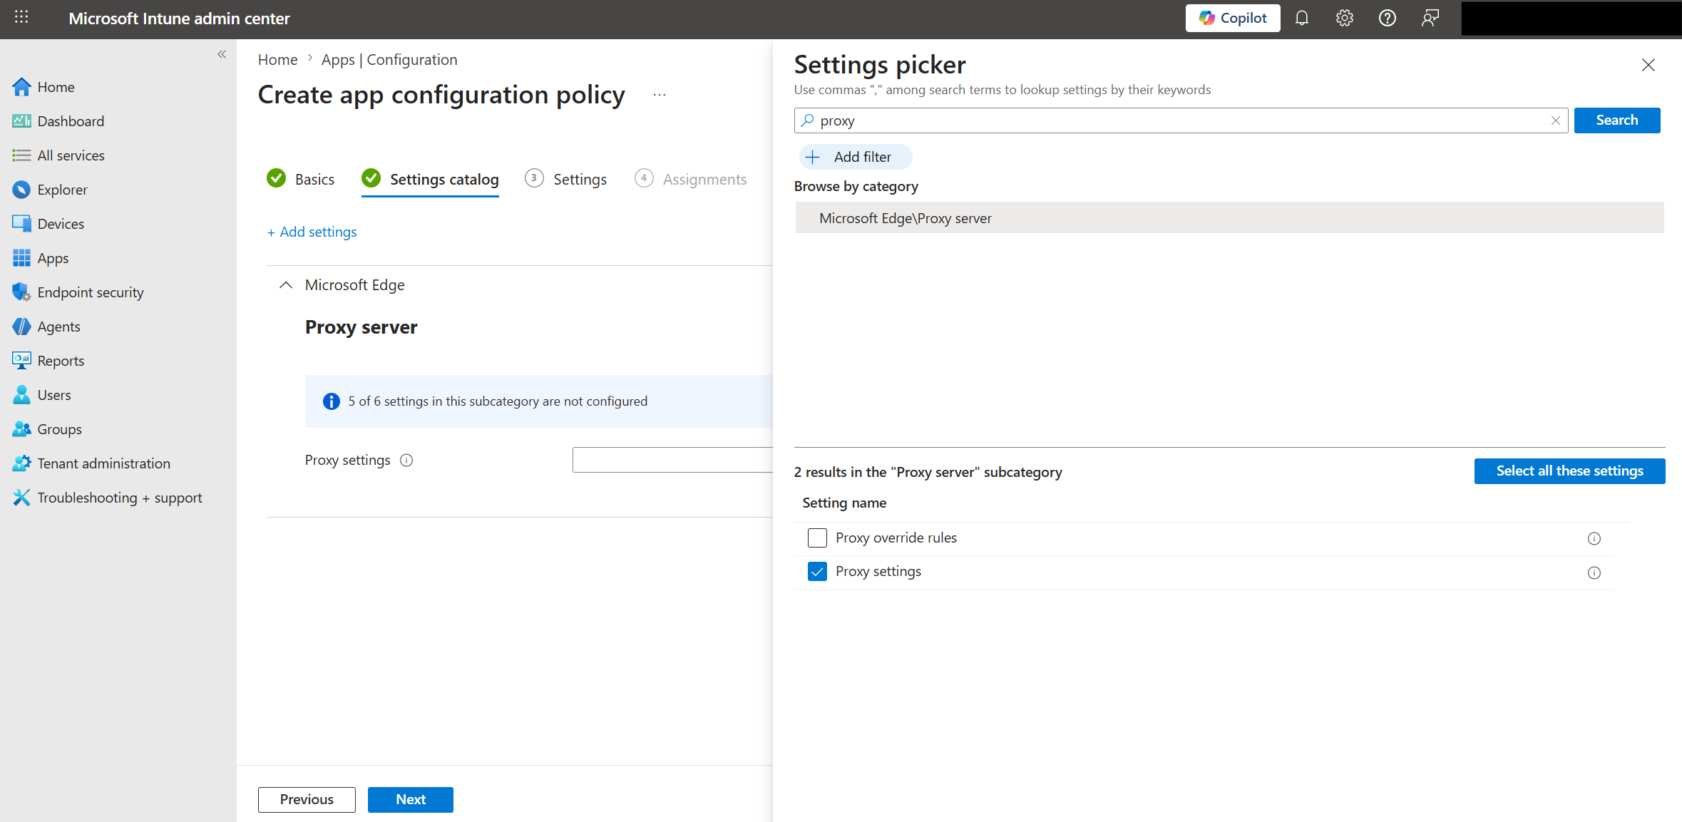Click the Reports icon in sidebar
The image size is (1682, 822).
(21, 361)
